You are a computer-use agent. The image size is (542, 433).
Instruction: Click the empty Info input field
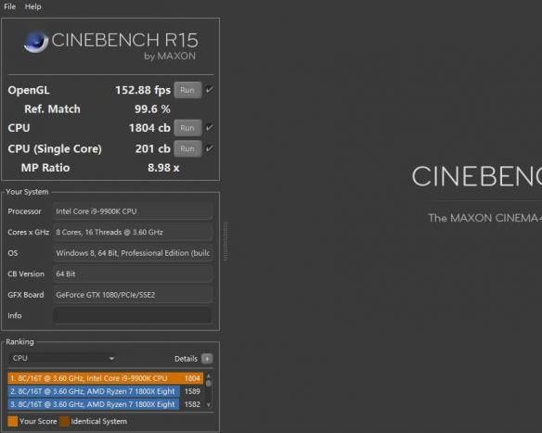click(x=133, y=315)
